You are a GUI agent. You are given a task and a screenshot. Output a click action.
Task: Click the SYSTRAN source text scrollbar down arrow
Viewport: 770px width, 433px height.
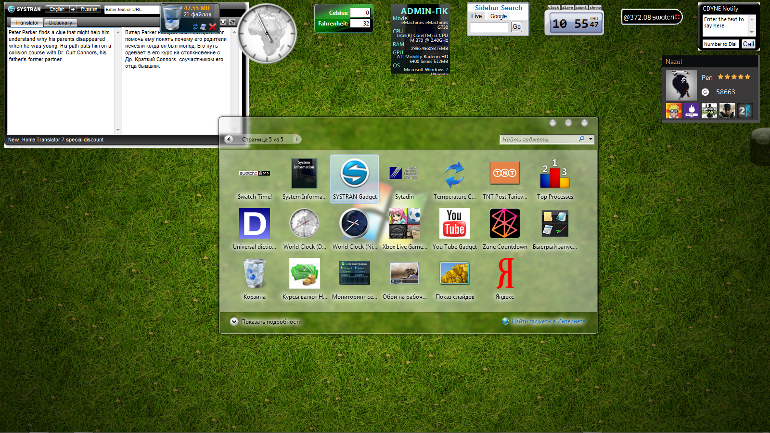(x=118, y=130)
